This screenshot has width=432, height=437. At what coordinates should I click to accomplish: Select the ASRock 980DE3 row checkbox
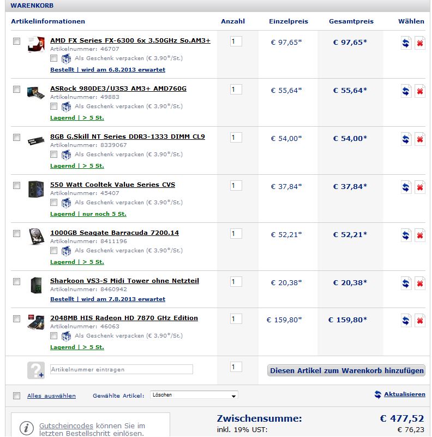[17, 89]
